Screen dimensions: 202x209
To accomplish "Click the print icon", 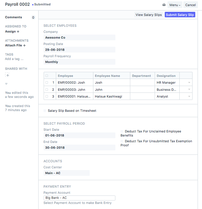I will (164, 5).
